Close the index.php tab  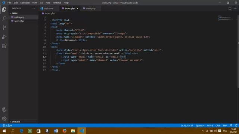pos(77,9)
